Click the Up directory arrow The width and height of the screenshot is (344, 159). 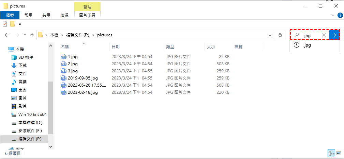[x=32, y=35]
